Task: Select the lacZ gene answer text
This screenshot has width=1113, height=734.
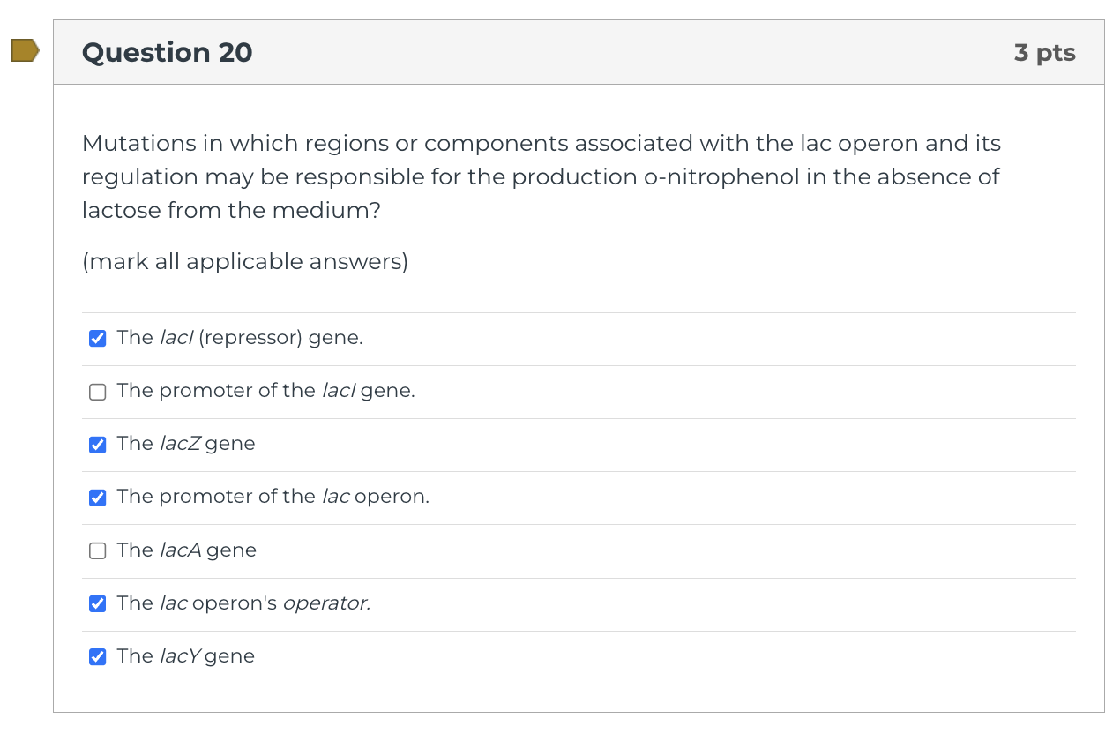Action: point(186,444)
